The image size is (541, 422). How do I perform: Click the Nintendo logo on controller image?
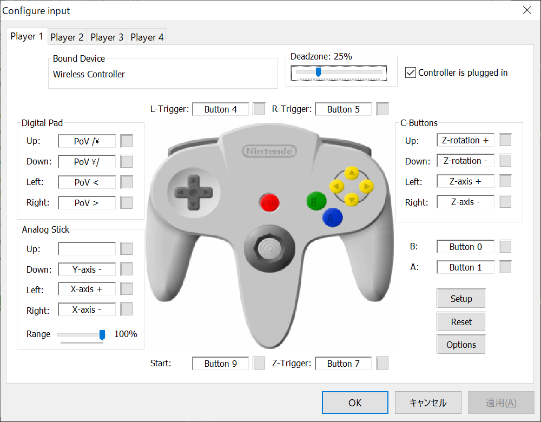(x=269, y=151)
